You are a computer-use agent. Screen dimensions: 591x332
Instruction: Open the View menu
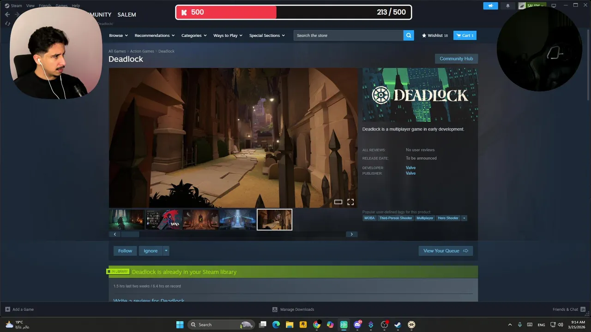click(30, 6)
